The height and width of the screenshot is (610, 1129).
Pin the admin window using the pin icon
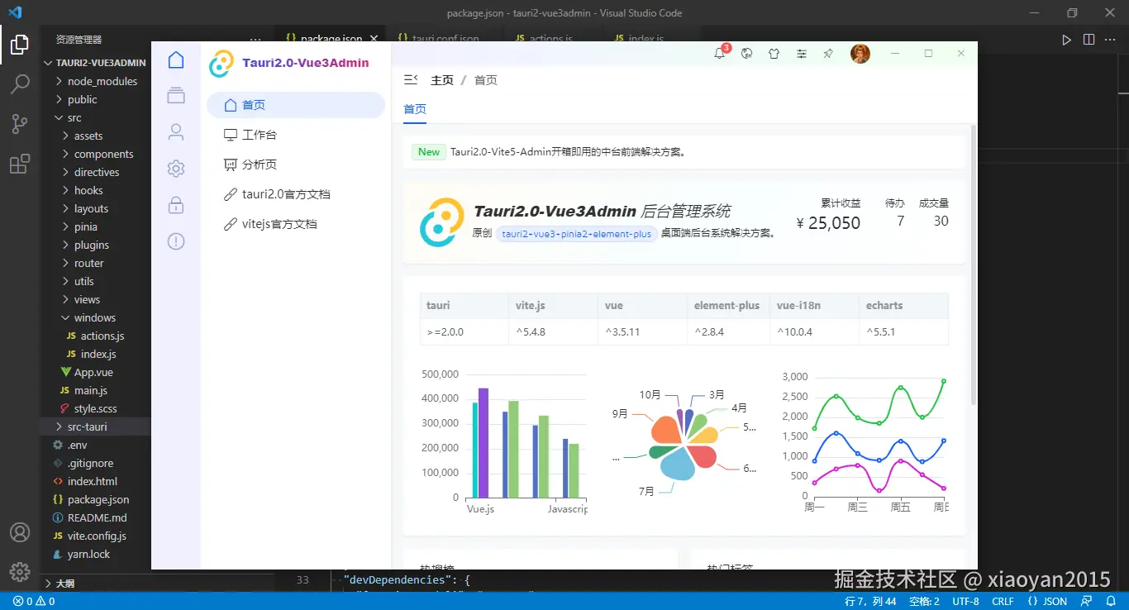tap(827, 53)
